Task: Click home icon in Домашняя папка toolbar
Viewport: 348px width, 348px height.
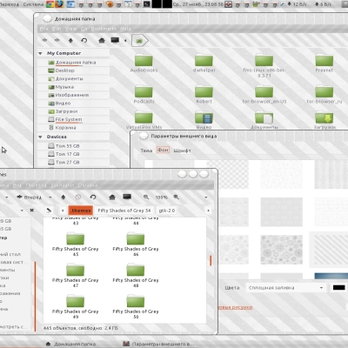Action: [x=102, y=40]
